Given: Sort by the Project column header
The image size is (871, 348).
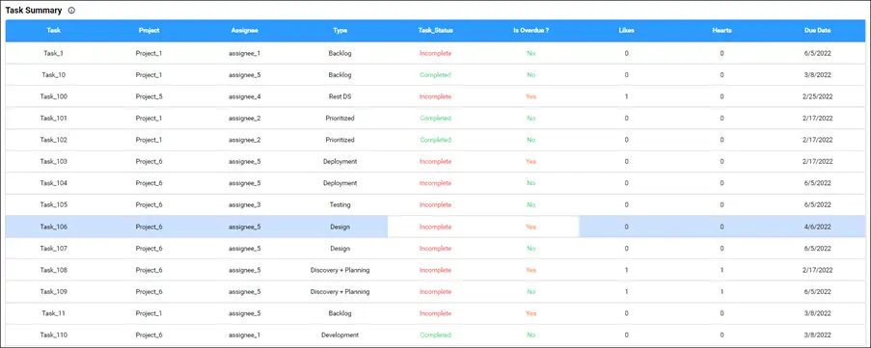Looking at the screenshot, I should [149, 31].
